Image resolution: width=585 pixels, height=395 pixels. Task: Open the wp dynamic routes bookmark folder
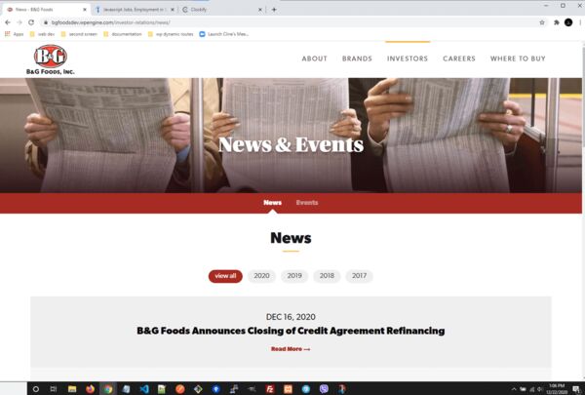pyautogui.click(x=171, y=34)
